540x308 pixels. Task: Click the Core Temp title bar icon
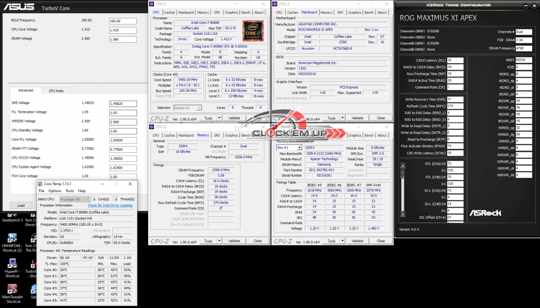click(x=41, y=184)
